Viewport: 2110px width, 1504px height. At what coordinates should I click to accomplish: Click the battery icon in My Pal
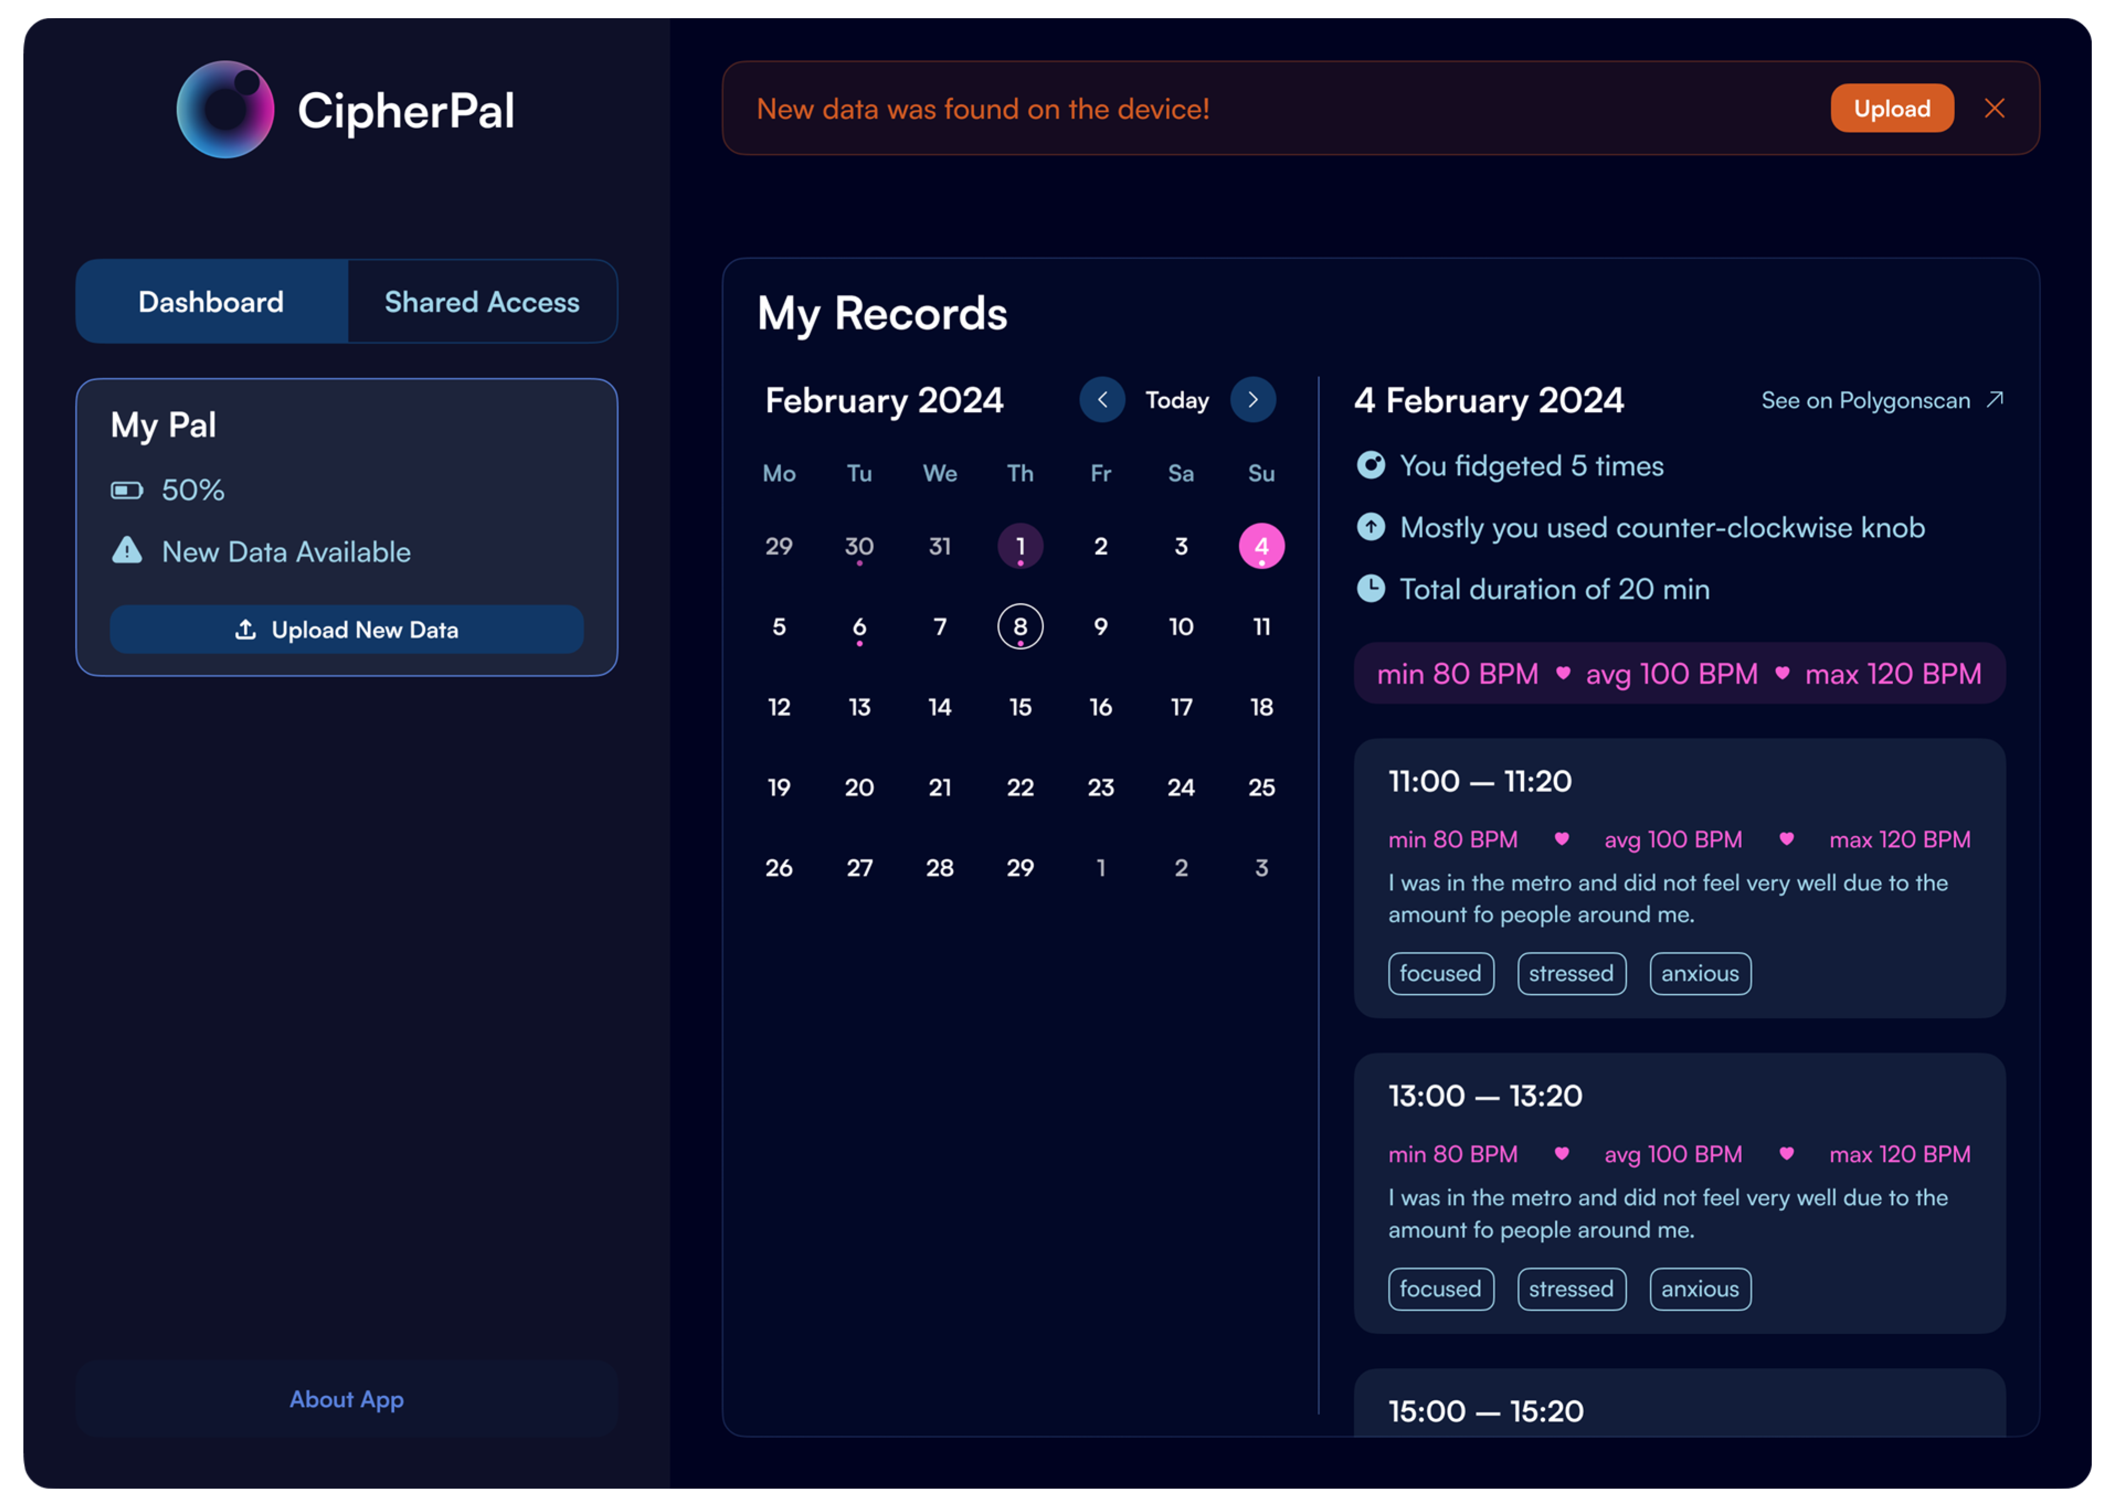pos(127,490)
